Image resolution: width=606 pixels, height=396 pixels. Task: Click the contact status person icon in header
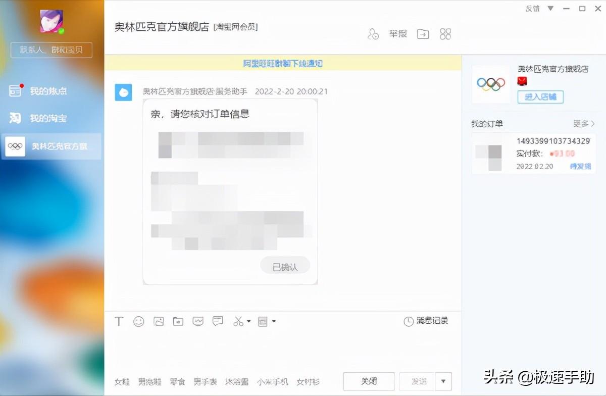pos(373,34)
